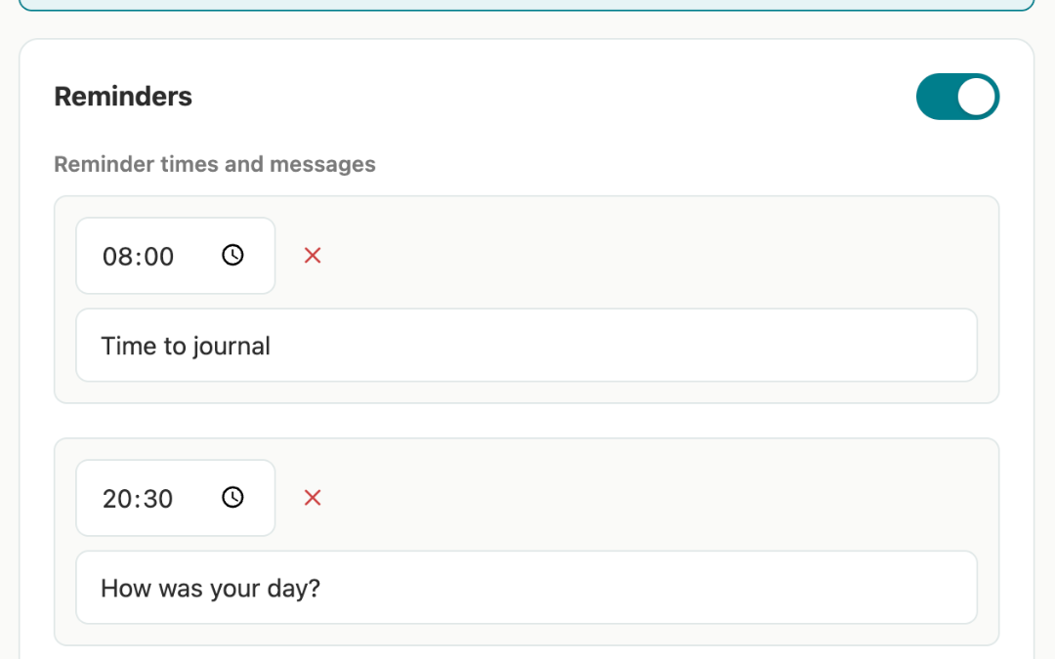Disable the Reminders toggle switch

(x=956, y=97)
